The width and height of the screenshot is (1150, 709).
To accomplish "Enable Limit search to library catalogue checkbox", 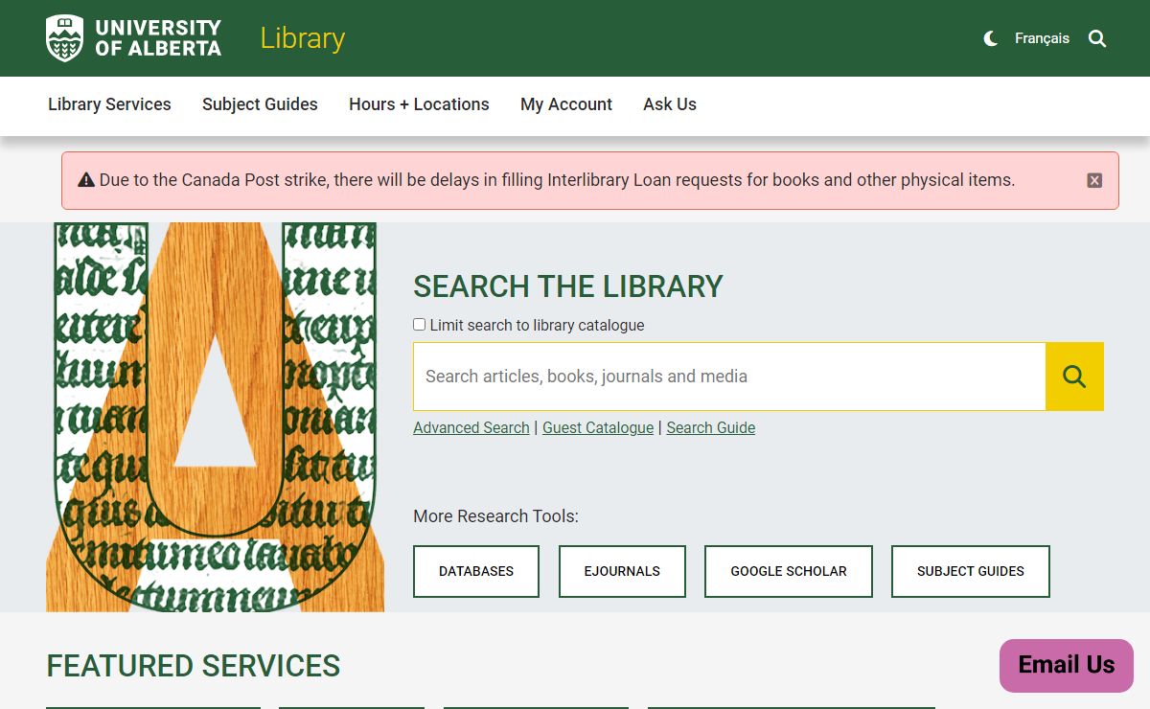I will (x=419, y=325).
